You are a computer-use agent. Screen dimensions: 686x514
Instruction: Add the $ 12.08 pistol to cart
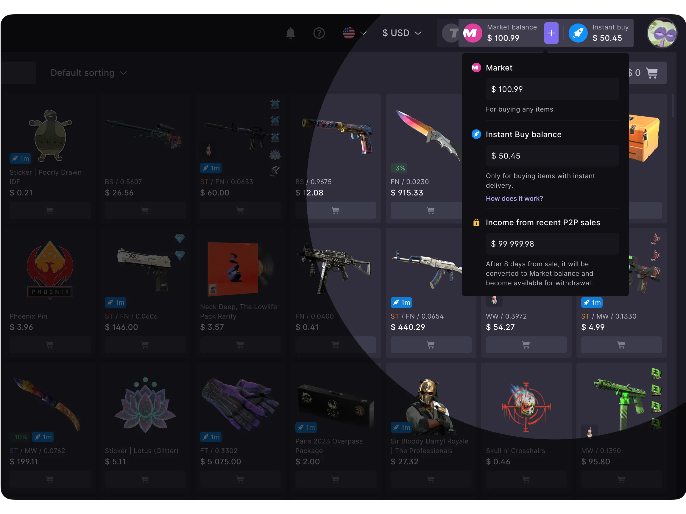point(335,210)
